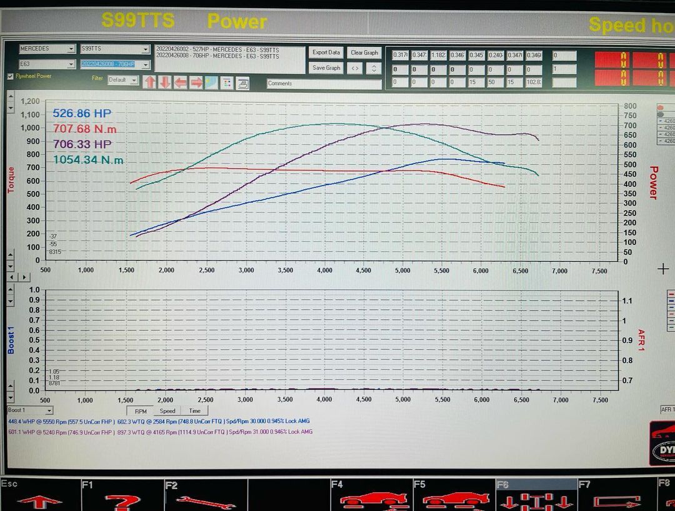Open the AFR 1 channel dropdown
675x511 pixels.
[x=667, y=410]
